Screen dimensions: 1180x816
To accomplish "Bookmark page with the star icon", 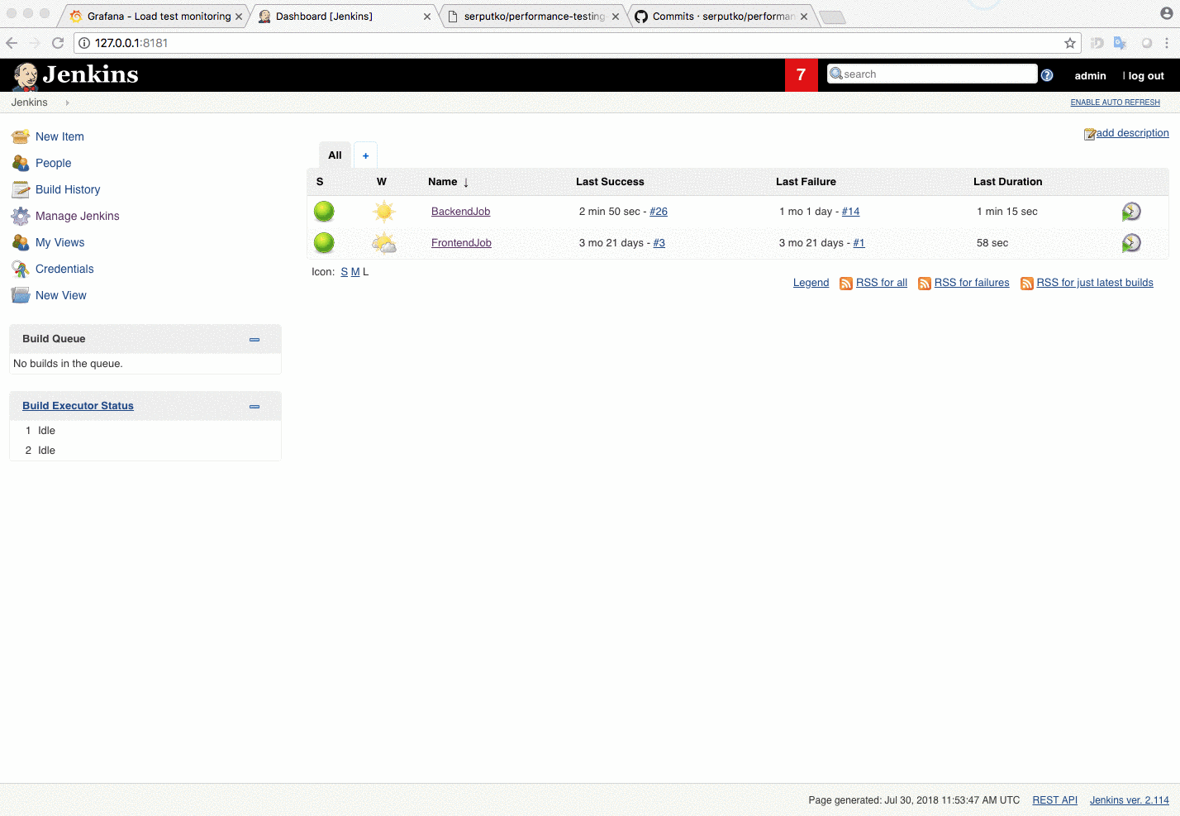I will 1069,43.
